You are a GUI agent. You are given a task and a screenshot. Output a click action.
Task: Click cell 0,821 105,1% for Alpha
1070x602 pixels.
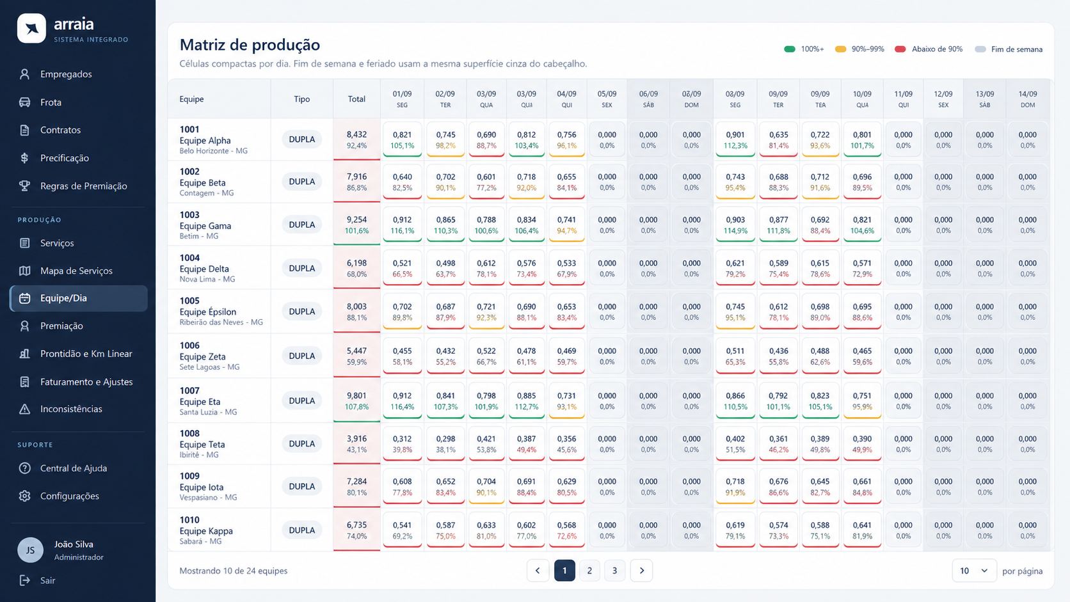[x=402, y=139]
